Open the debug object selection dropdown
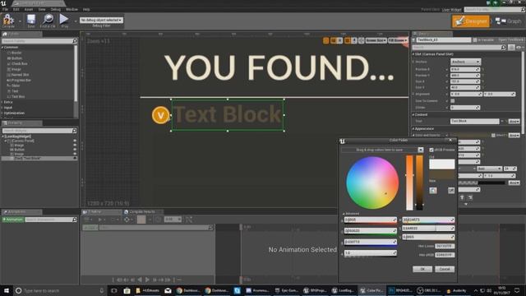526x296 pixels. point(101,20)
